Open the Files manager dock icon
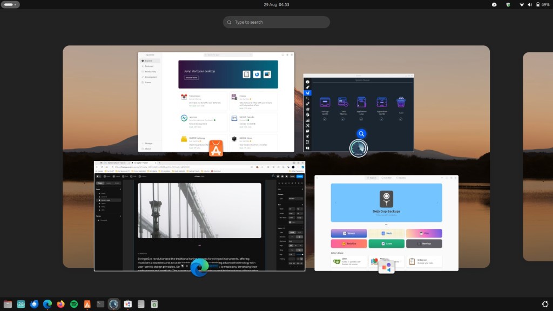This screenshot has width=553, height=311. point(8,304)
